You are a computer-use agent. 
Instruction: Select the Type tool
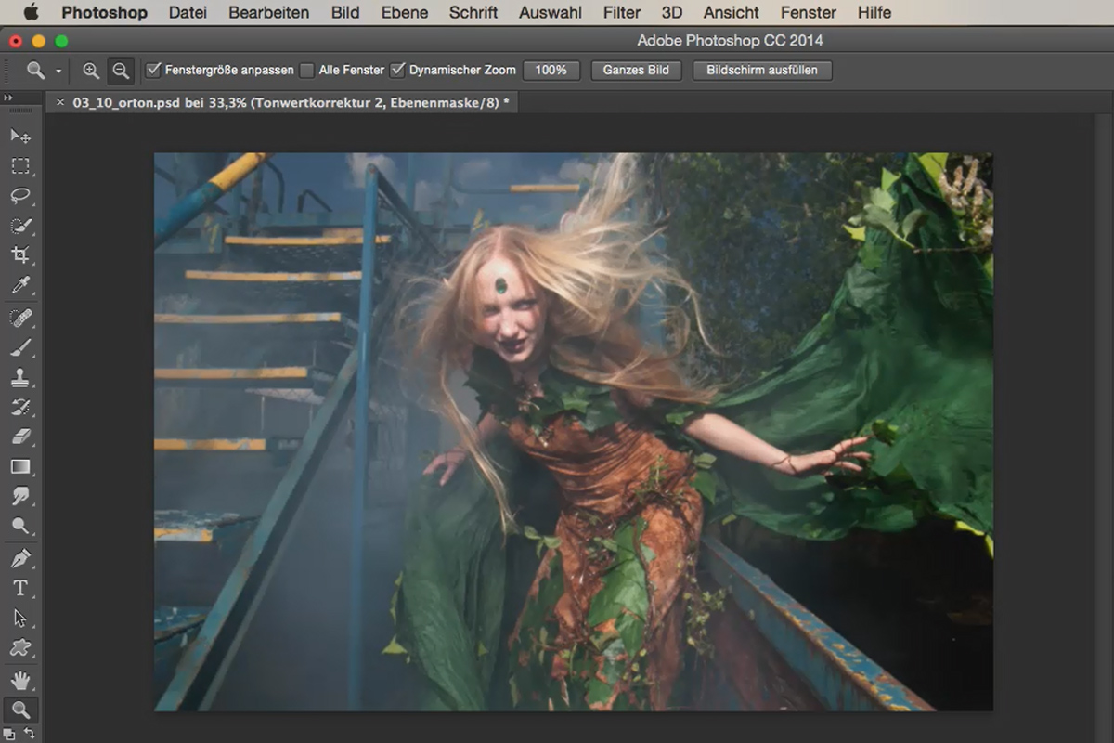click(20, 589)
